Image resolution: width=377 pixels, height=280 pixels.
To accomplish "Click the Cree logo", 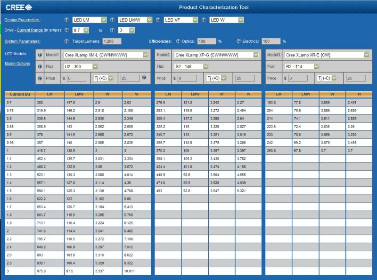I will (19, 8).
